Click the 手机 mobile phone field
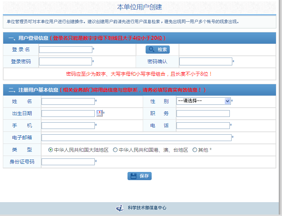This screenshot has width=282, height=216. tap(68, 125)
